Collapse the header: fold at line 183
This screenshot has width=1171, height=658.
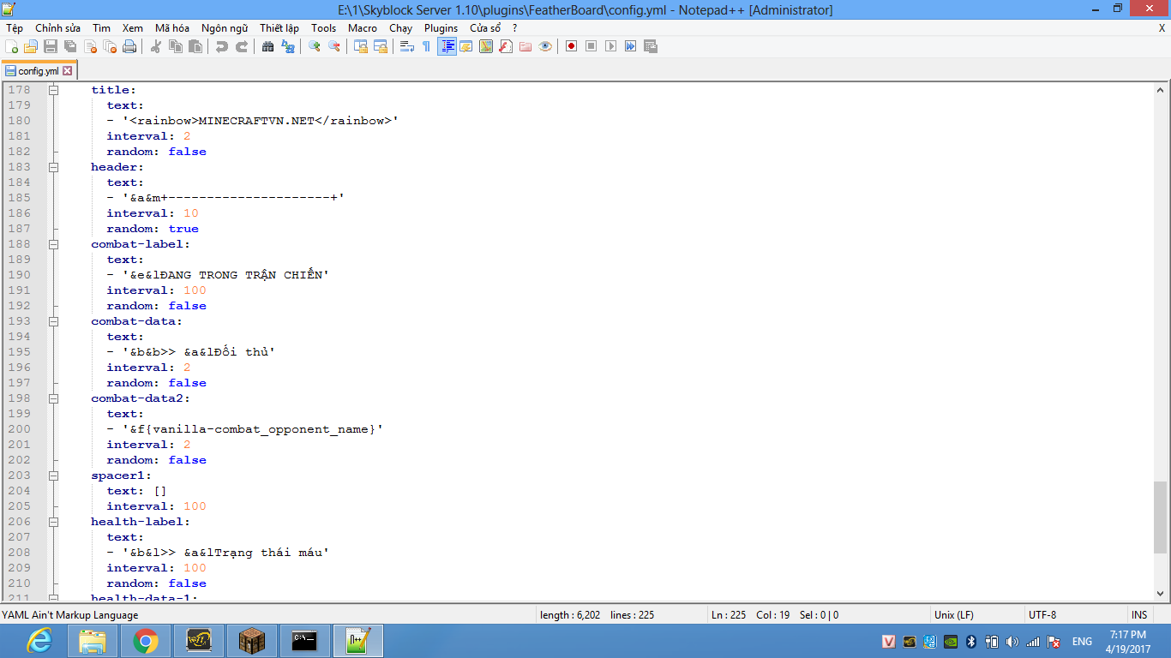pyautogui.click(x=53, y=167)
